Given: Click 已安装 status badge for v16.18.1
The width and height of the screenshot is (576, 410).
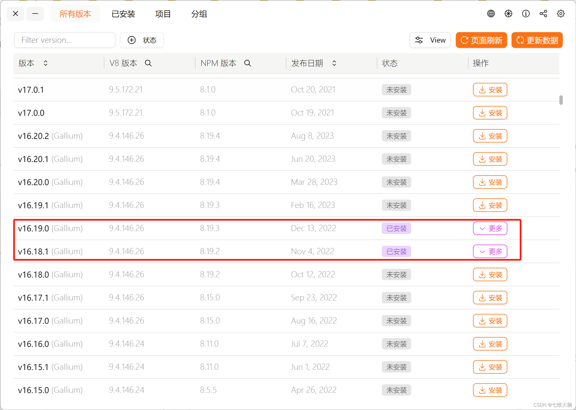Looking at the screenshot, I should click(396, 251).
